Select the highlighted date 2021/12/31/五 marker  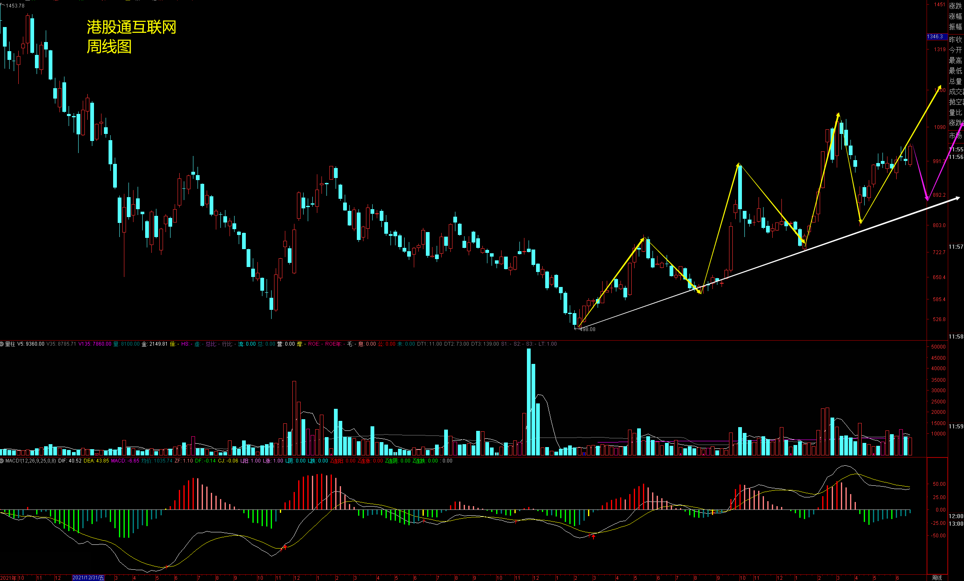click(x=89, y=578)
